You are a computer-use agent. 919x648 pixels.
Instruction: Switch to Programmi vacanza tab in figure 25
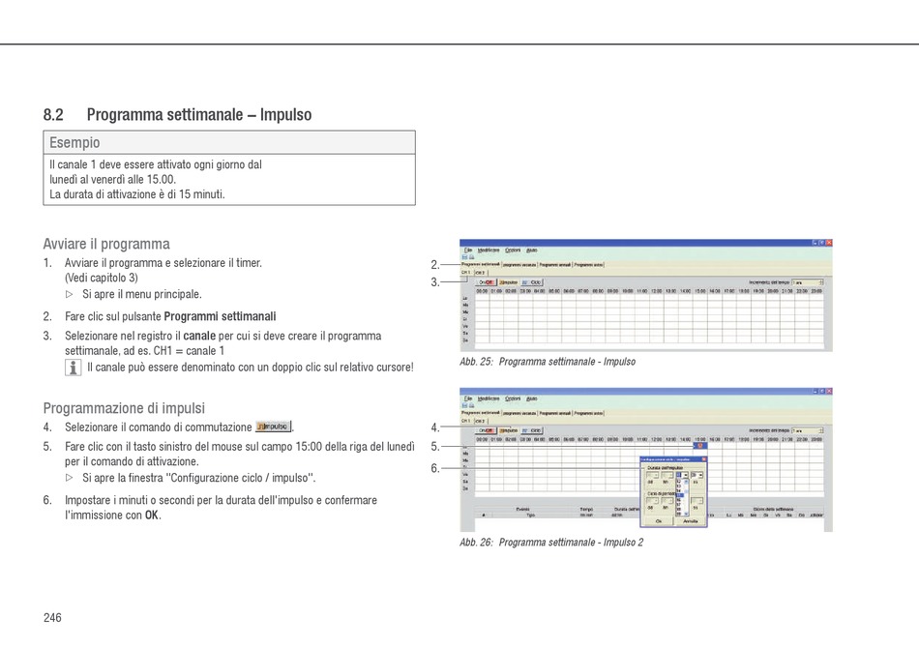tap(519, 265)
